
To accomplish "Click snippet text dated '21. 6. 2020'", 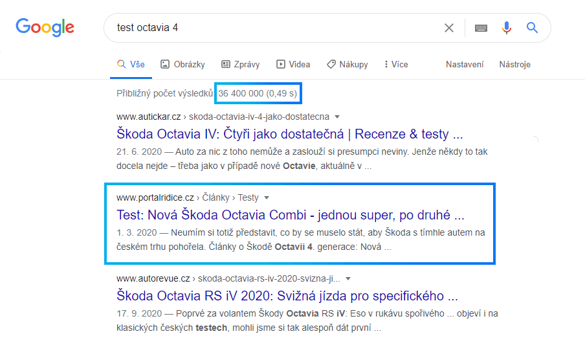I will click(302, 159).
